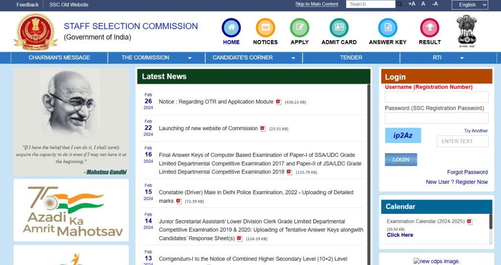The width and height of the screenshot is (501, 265).
Task: Open the Admit Card icon
Action: [x=339, y=28]
